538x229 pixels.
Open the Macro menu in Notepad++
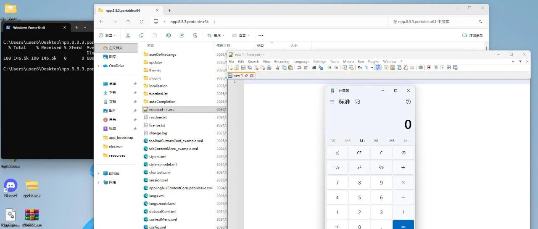(348, 61)
